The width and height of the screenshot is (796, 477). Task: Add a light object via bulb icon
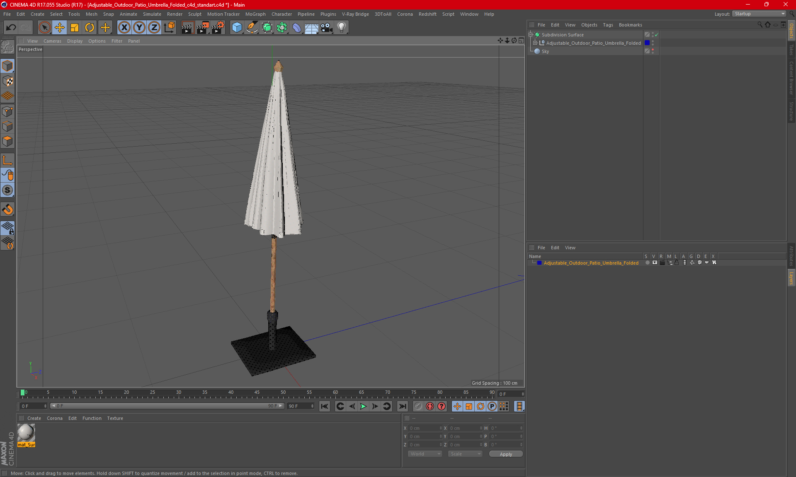341,28
